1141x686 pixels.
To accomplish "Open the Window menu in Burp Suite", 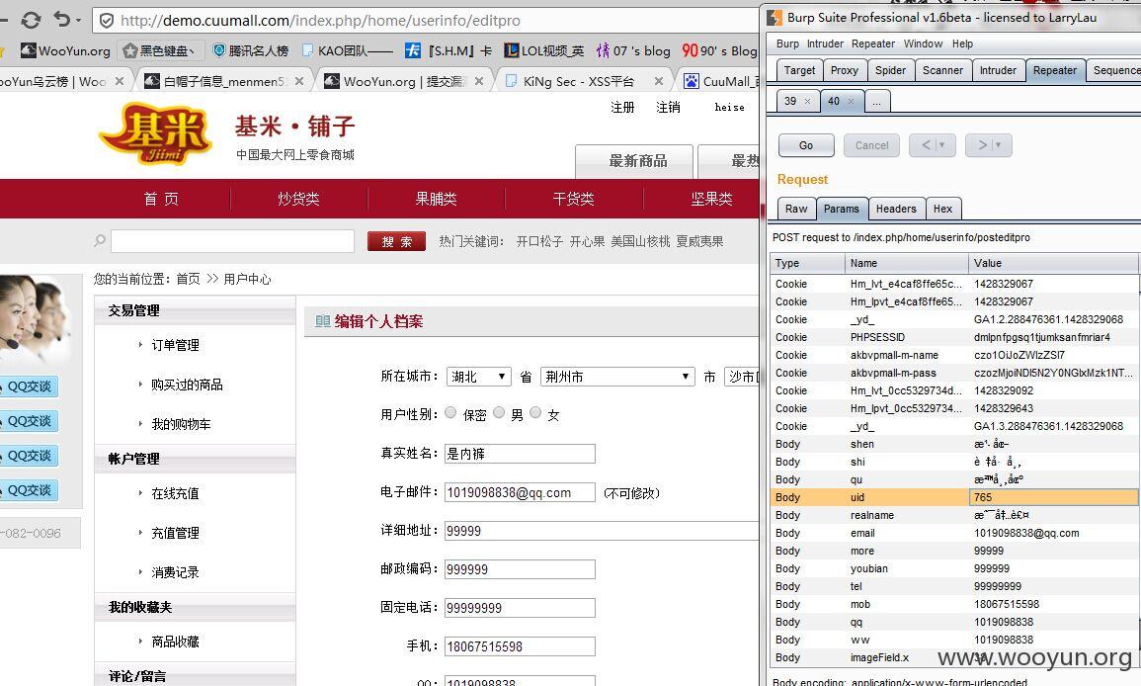I will 923,43.
